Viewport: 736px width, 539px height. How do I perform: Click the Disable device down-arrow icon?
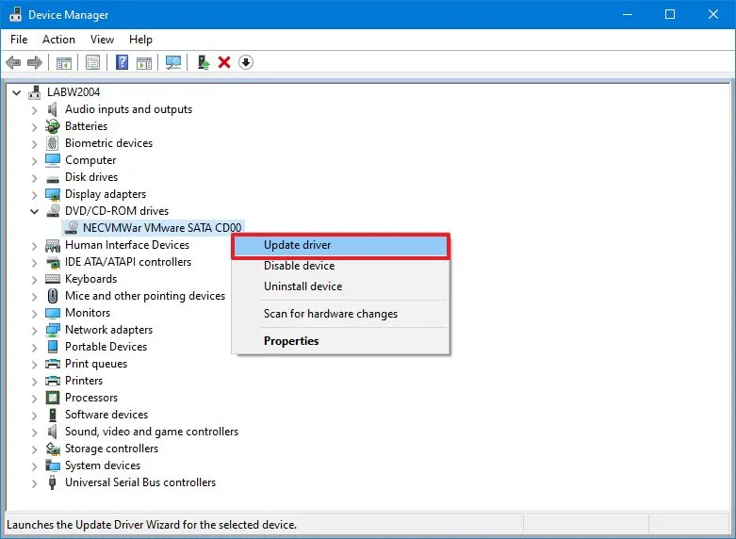tap(246, 62)
